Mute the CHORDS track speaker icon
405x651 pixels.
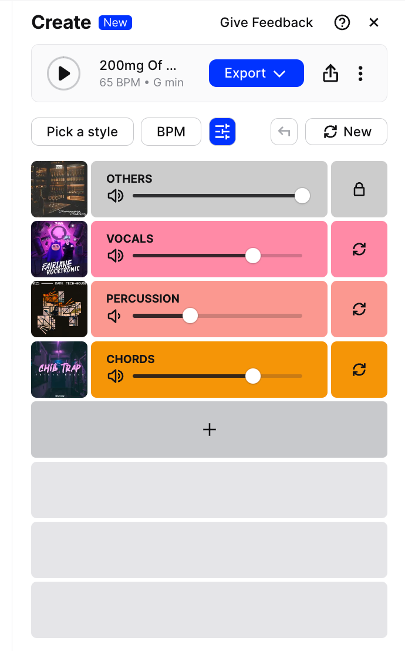tap(115, 375)
